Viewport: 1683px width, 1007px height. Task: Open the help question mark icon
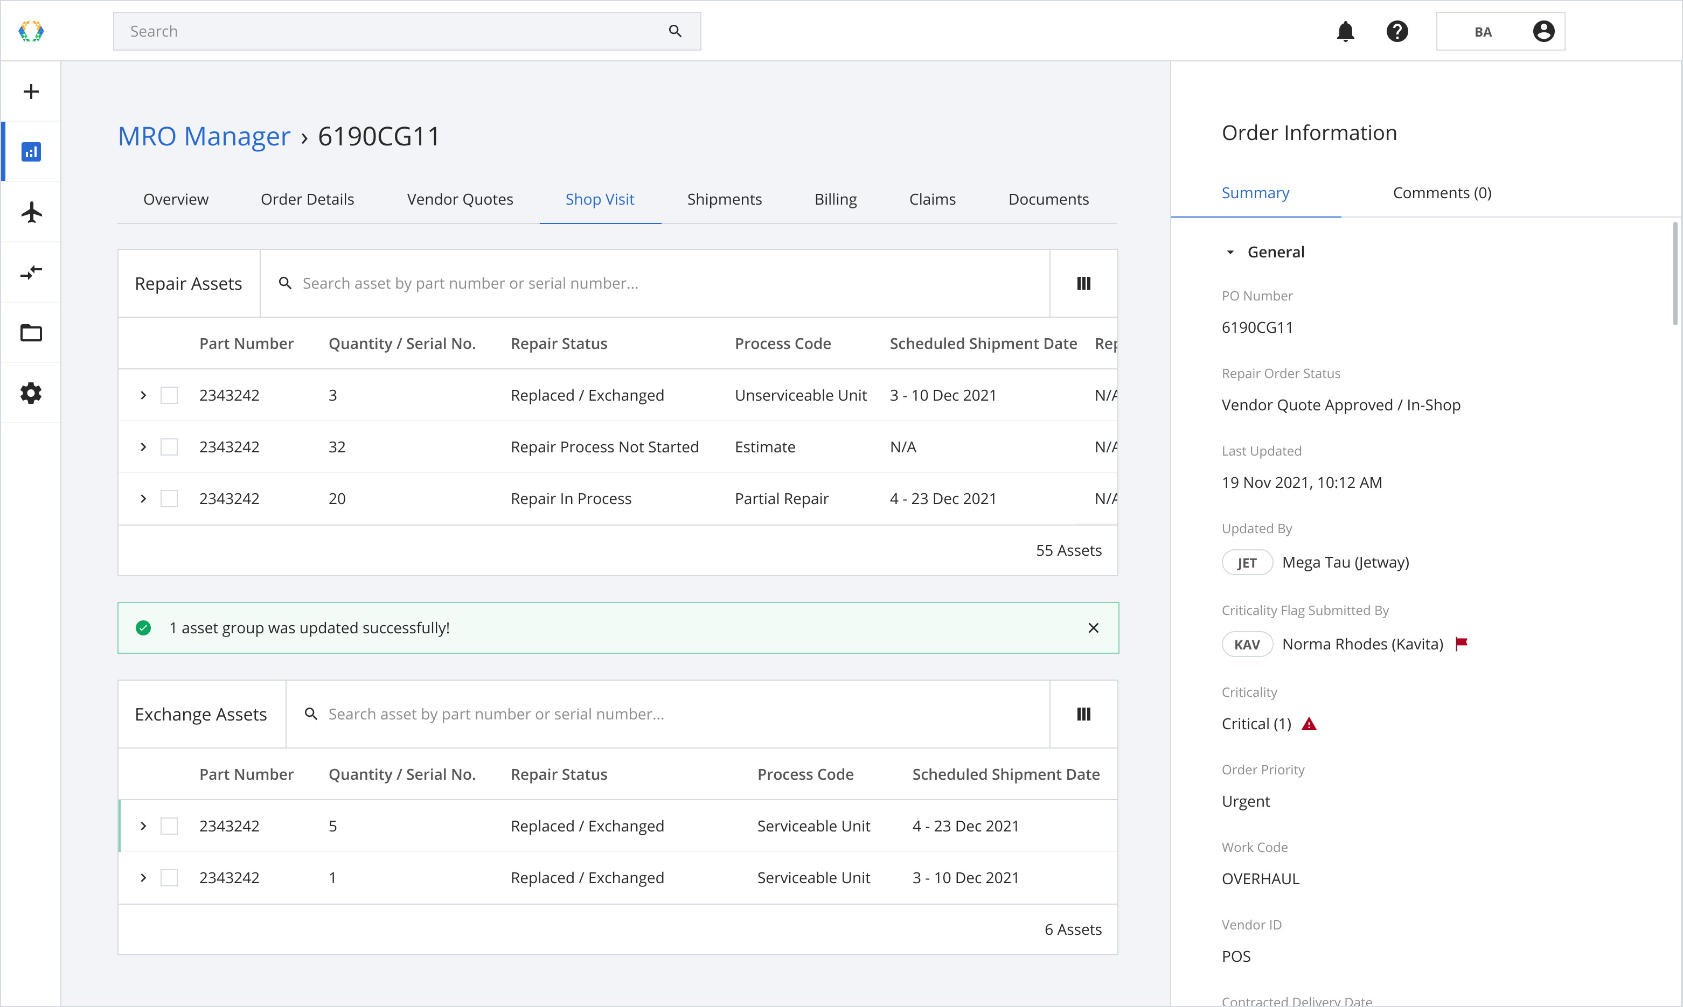click(x=1396, y=31)
